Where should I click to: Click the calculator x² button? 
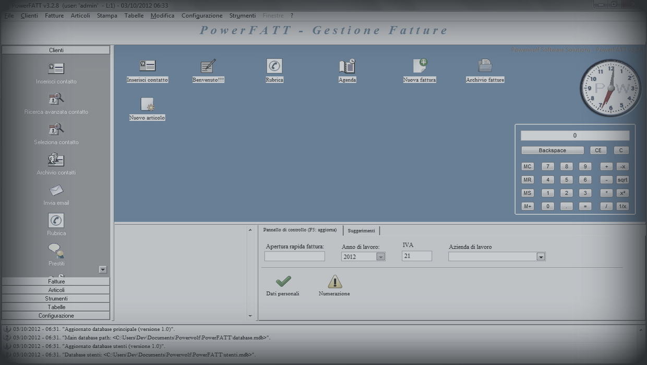coord(622,193)
